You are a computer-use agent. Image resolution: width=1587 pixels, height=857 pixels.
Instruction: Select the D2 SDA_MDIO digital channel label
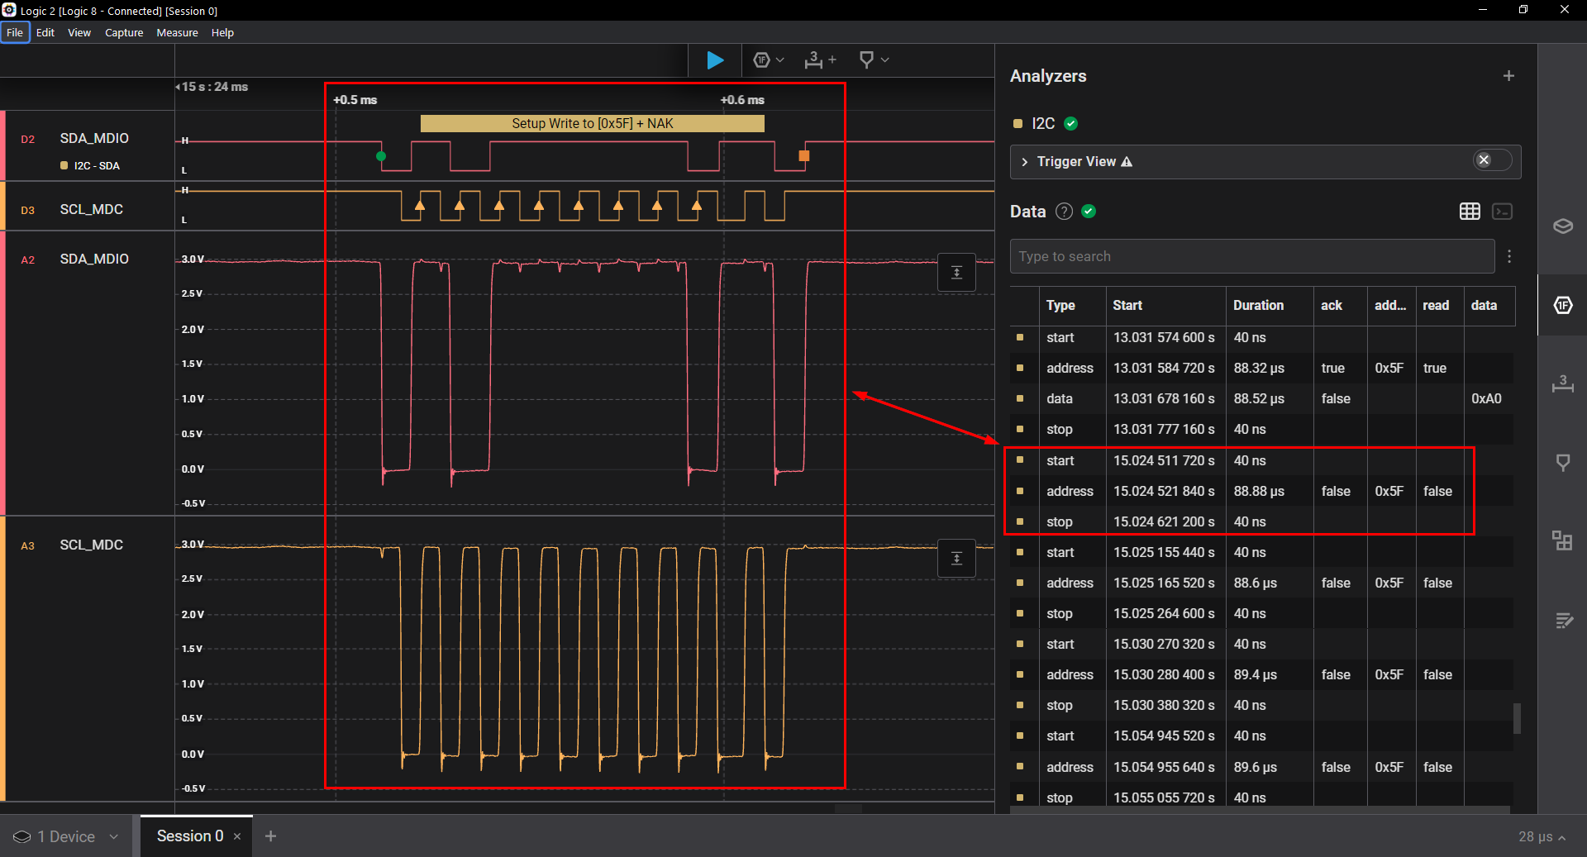point(93,139)
